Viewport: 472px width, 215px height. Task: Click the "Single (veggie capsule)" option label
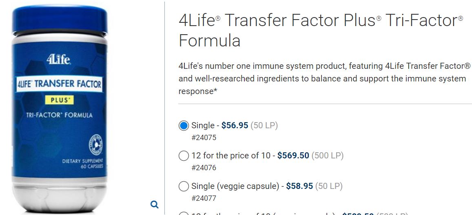coord(235,186)
